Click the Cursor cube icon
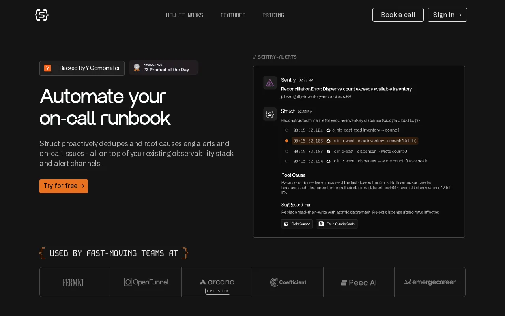Viewport: 505px width, 316px height. (286, 224)
